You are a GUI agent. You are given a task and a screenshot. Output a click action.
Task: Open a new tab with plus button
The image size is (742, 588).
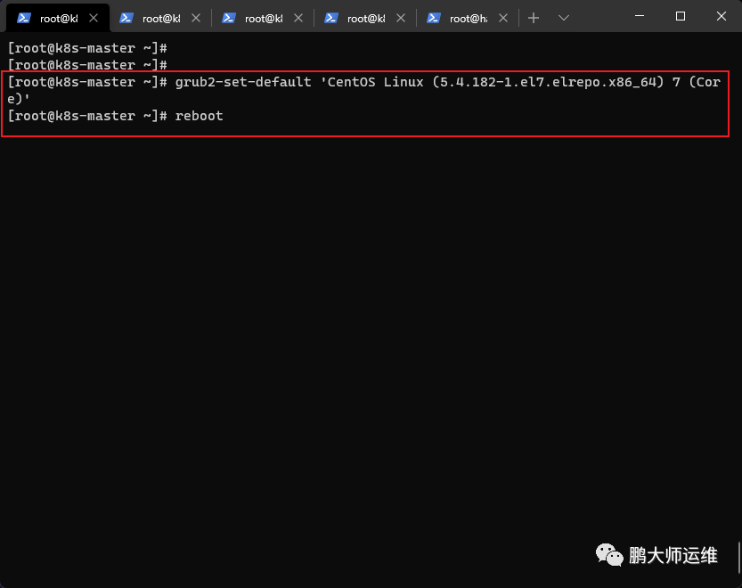point(534,18)
